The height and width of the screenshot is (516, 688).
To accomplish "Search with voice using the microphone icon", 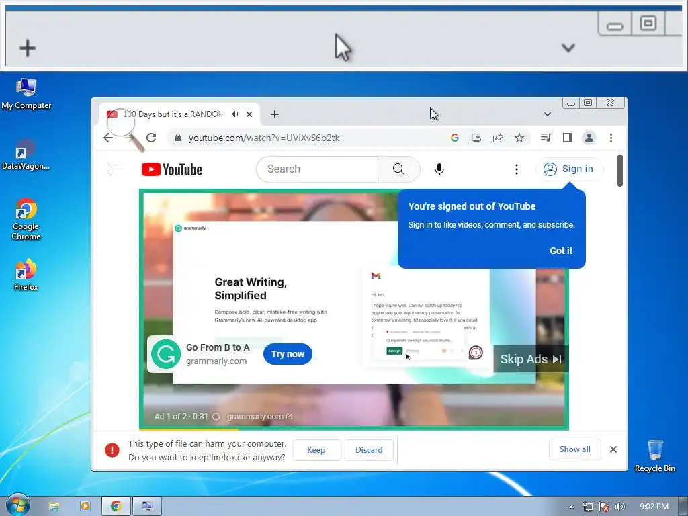I will 439,169.
